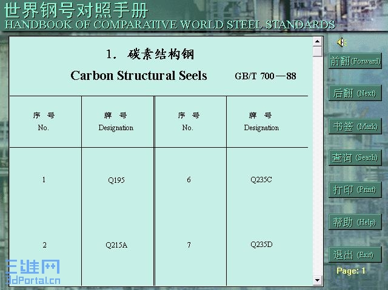Select designation Q235D cell

pos(261,245)
